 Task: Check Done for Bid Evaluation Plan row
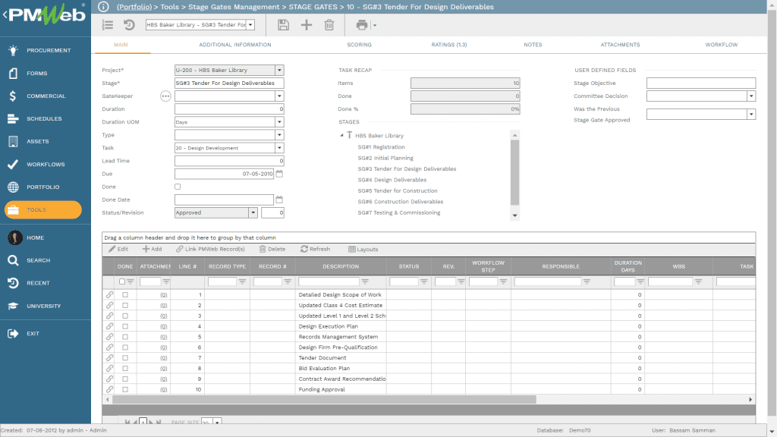[x=125, y=369]
